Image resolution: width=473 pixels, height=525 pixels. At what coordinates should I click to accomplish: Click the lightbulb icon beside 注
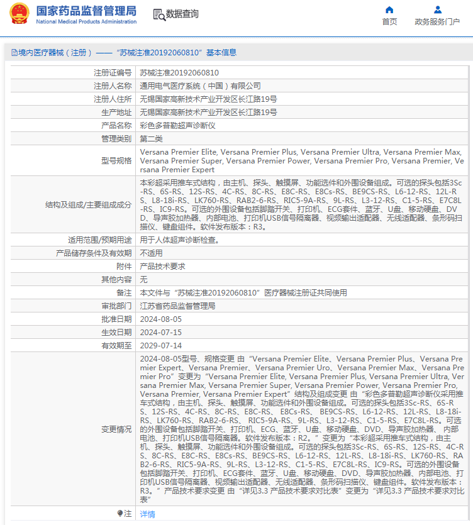[x=120, y=513]
